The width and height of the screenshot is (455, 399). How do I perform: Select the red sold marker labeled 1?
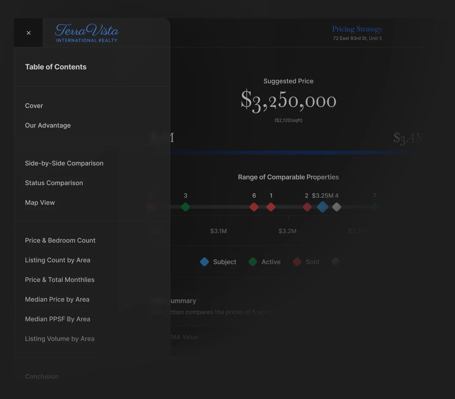[271, 207]
